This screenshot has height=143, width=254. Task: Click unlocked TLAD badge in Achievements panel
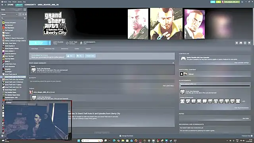click(x=182, y=92)
